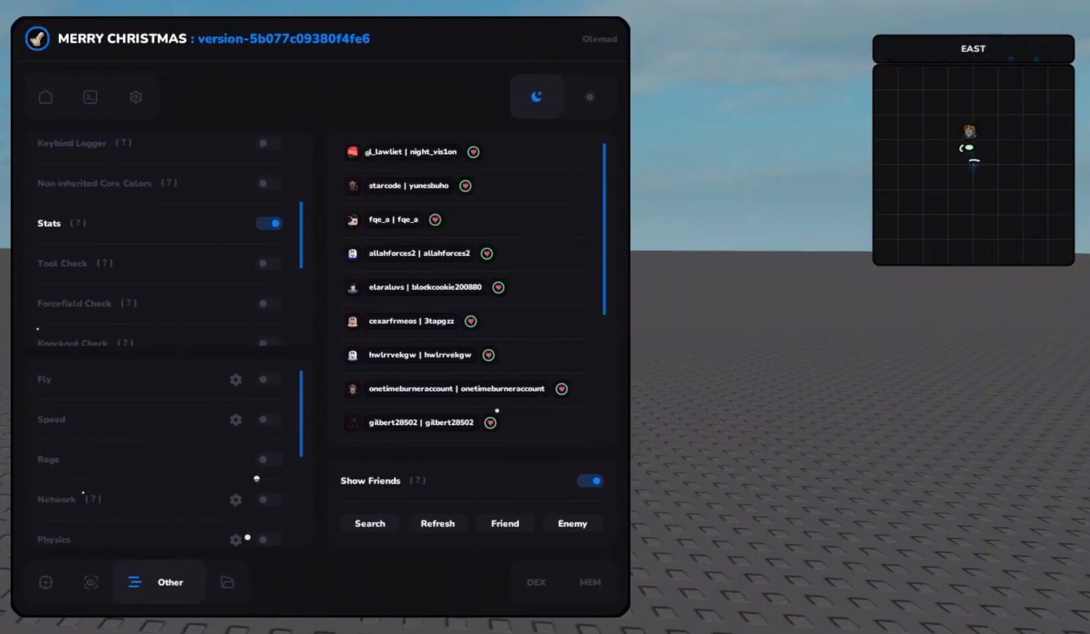This screenshot has width=1090, height=634.
Task: Click the crosshair icon in bottom bar
Action: click(45, 582)
